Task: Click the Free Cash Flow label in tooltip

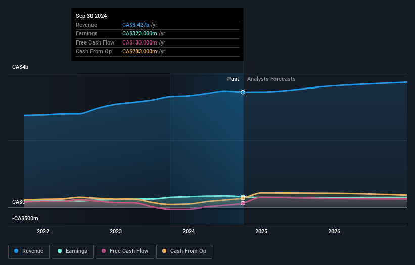Action: click(95, 42)
